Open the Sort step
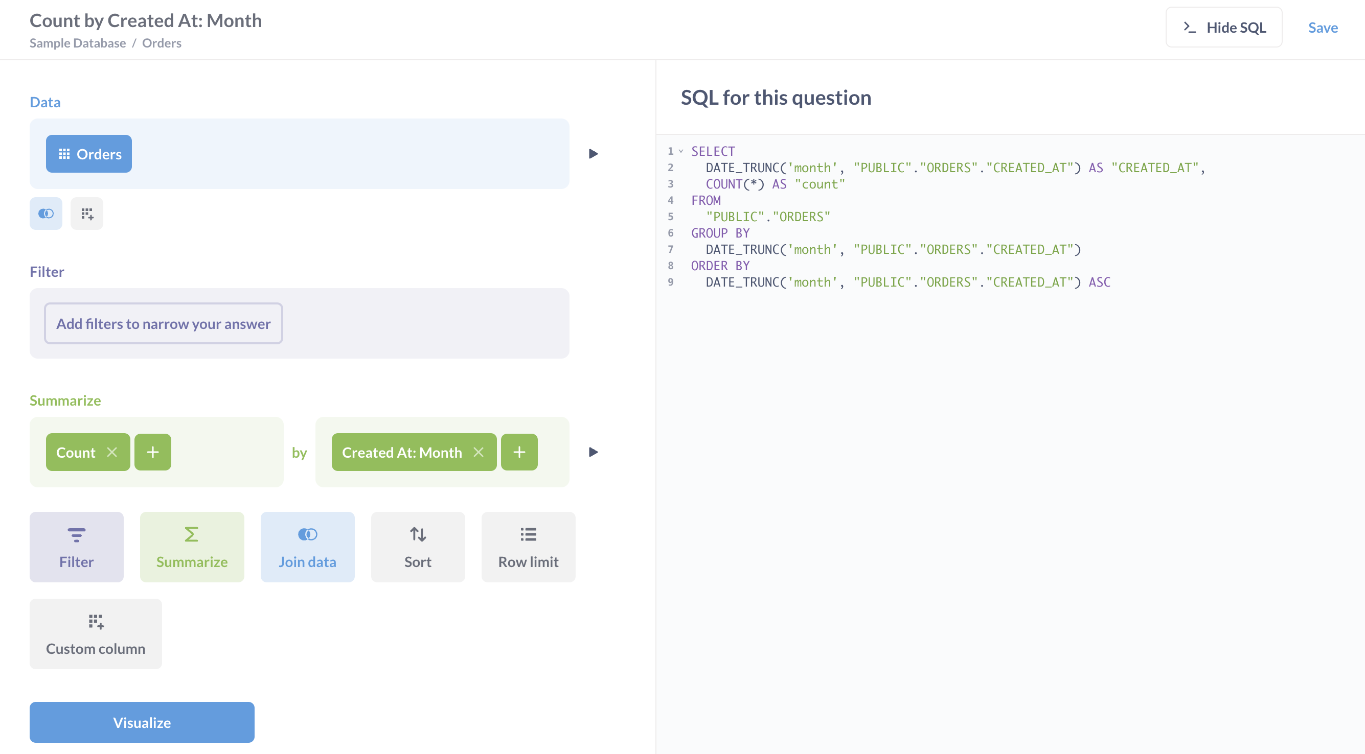Image resolution: width=1365 pixels, height=754 pixels. [x=418, y=547]
